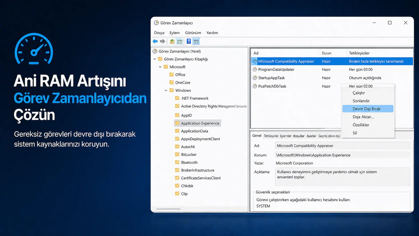419x236 pixels.
Task: Switch to the Eylemler tab
Action: pyautogui.click(x=286, y=136)
